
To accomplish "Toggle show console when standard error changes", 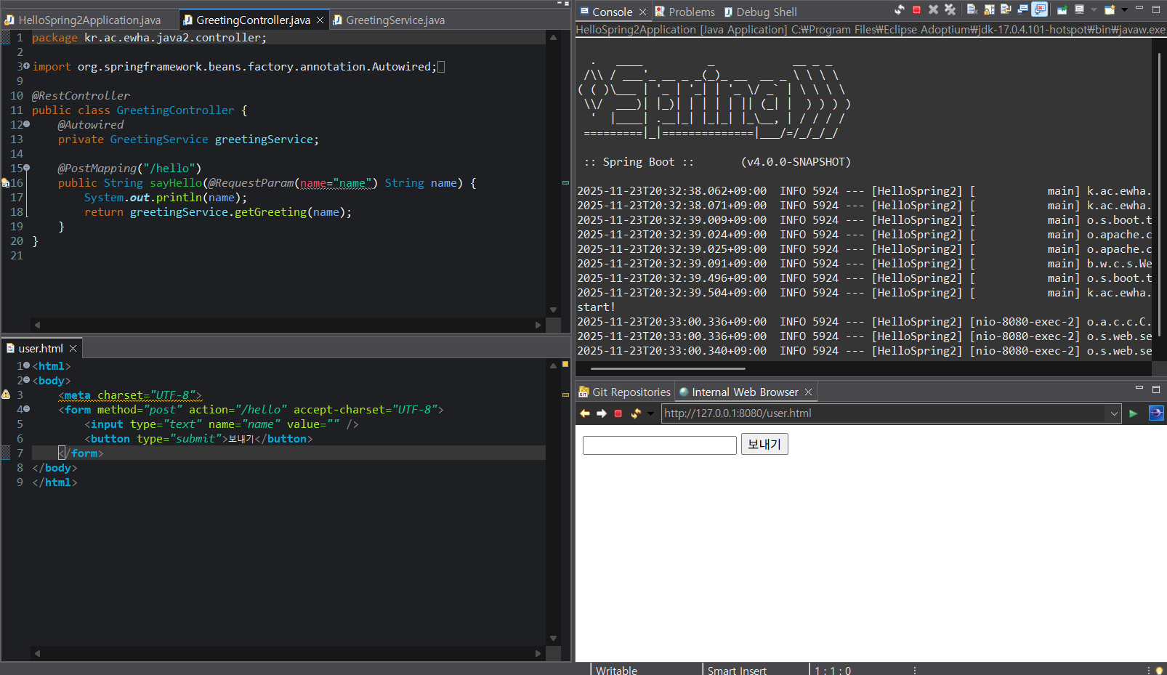I will click(x=1040, y=9).
